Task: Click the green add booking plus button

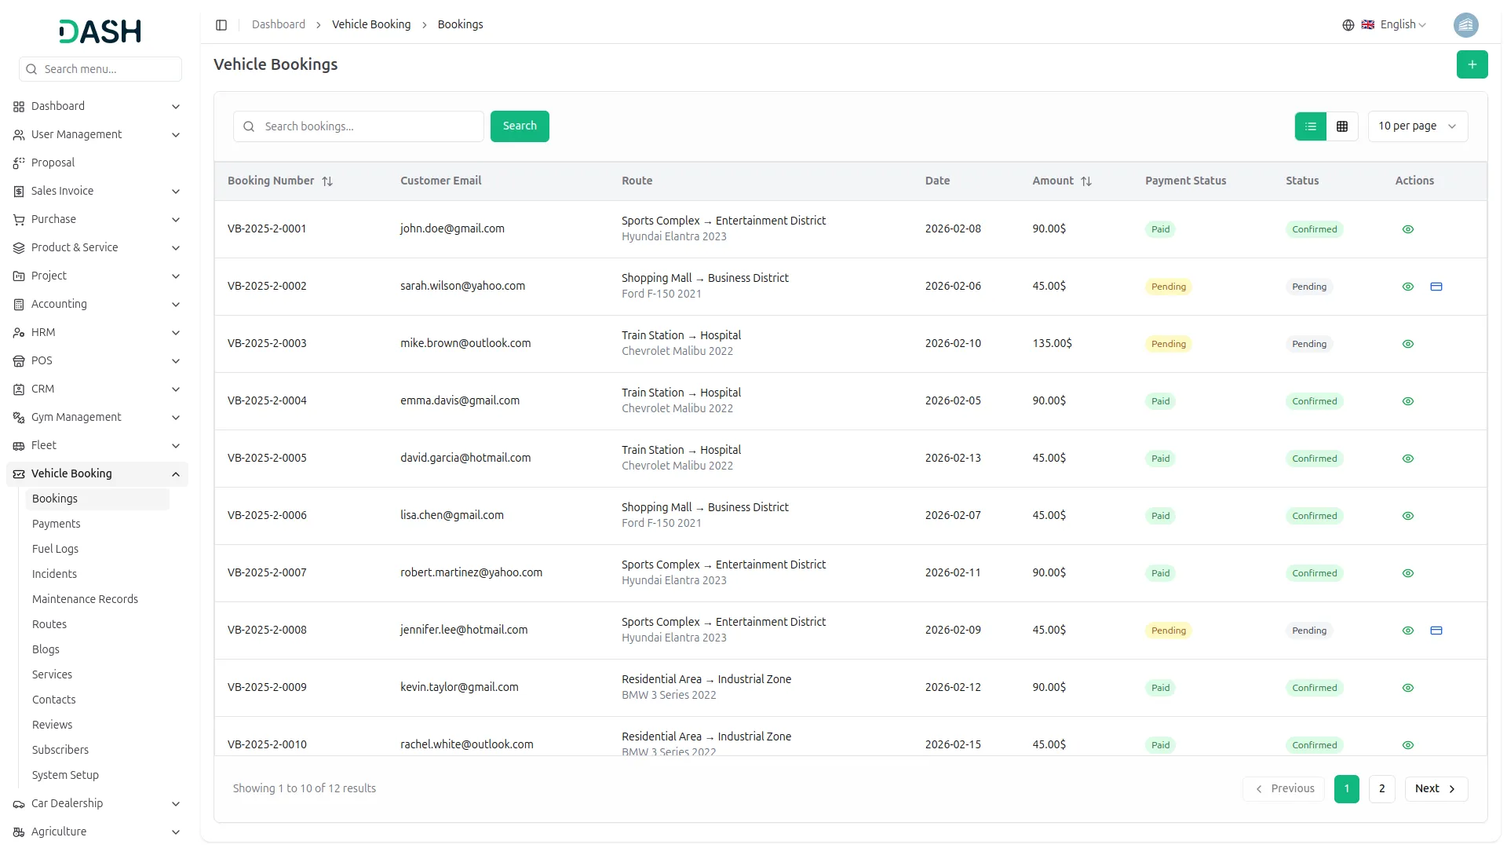Action: tap(1472, 64)
